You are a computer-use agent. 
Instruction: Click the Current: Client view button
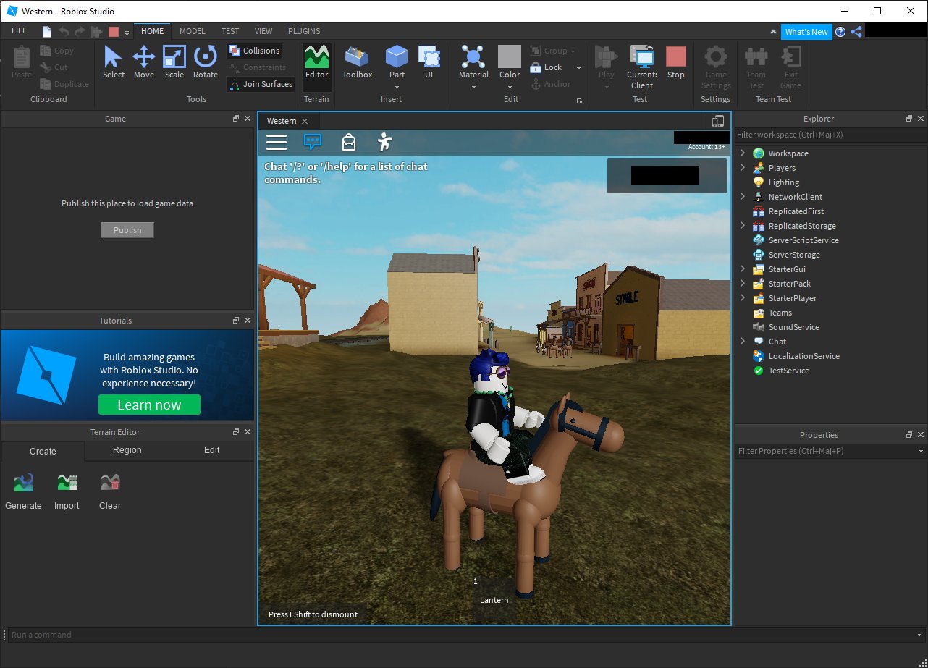[642, 67]
